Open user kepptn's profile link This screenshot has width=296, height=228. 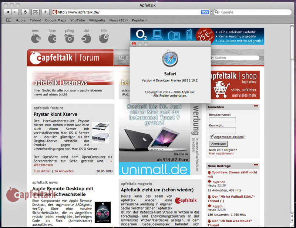[218, 206]
